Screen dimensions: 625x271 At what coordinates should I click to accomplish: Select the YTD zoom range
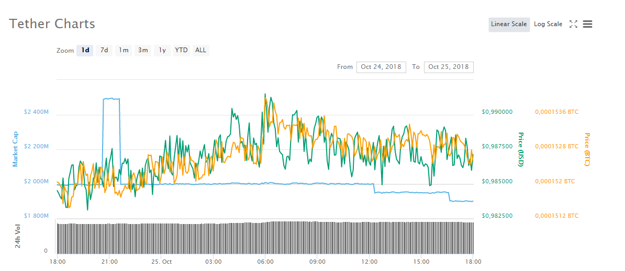(181, 51)
